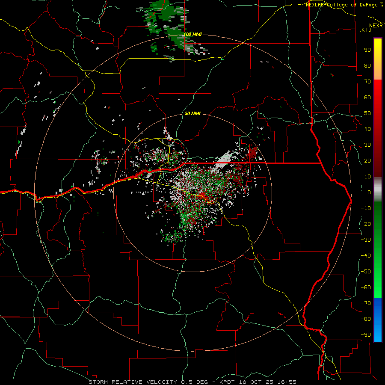Click the 70 value on velocity scale

click(367, 82)
